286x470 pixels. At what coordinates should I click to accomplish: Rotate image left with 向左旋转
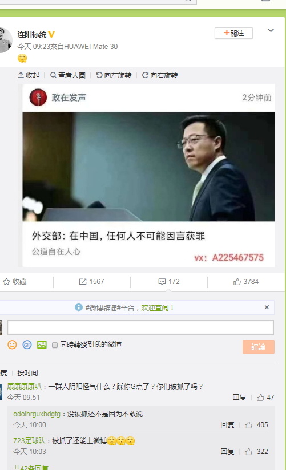click(114, 75)
